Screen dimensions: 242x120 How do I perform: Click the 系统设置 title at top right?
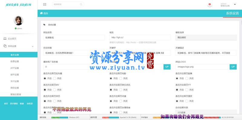point(232,13)
